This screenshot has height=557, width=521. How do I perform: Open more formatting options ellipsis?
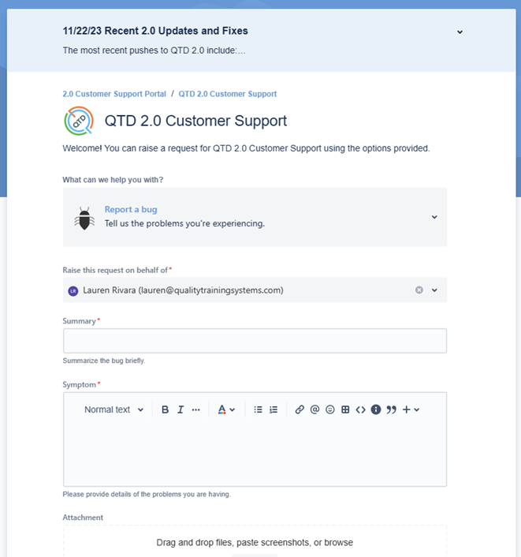click(x=195, y=409)
